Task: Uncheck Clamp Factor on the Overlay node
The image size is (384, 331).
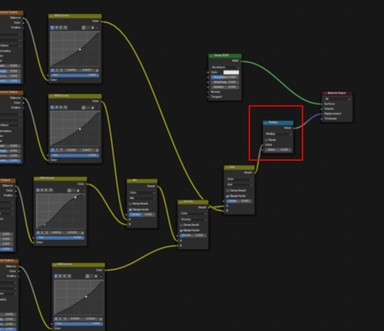Action: point(181,230)
